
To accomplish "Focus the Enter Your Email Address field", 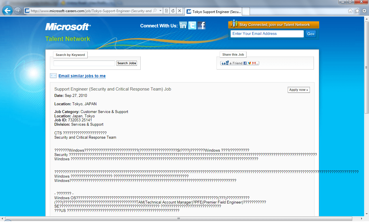I will 267,34.
